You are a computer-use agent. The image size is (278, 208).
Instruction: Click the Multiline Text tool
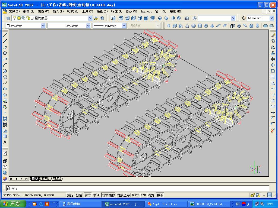pyautogui.click(x=5, y=142)
